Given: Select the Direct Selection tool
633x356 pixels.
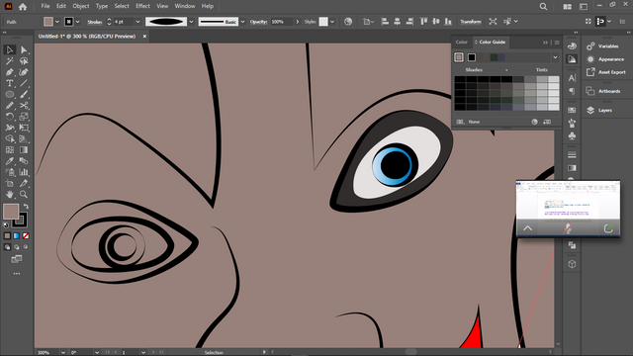Looking at the screenshot, I should (24, 50).
